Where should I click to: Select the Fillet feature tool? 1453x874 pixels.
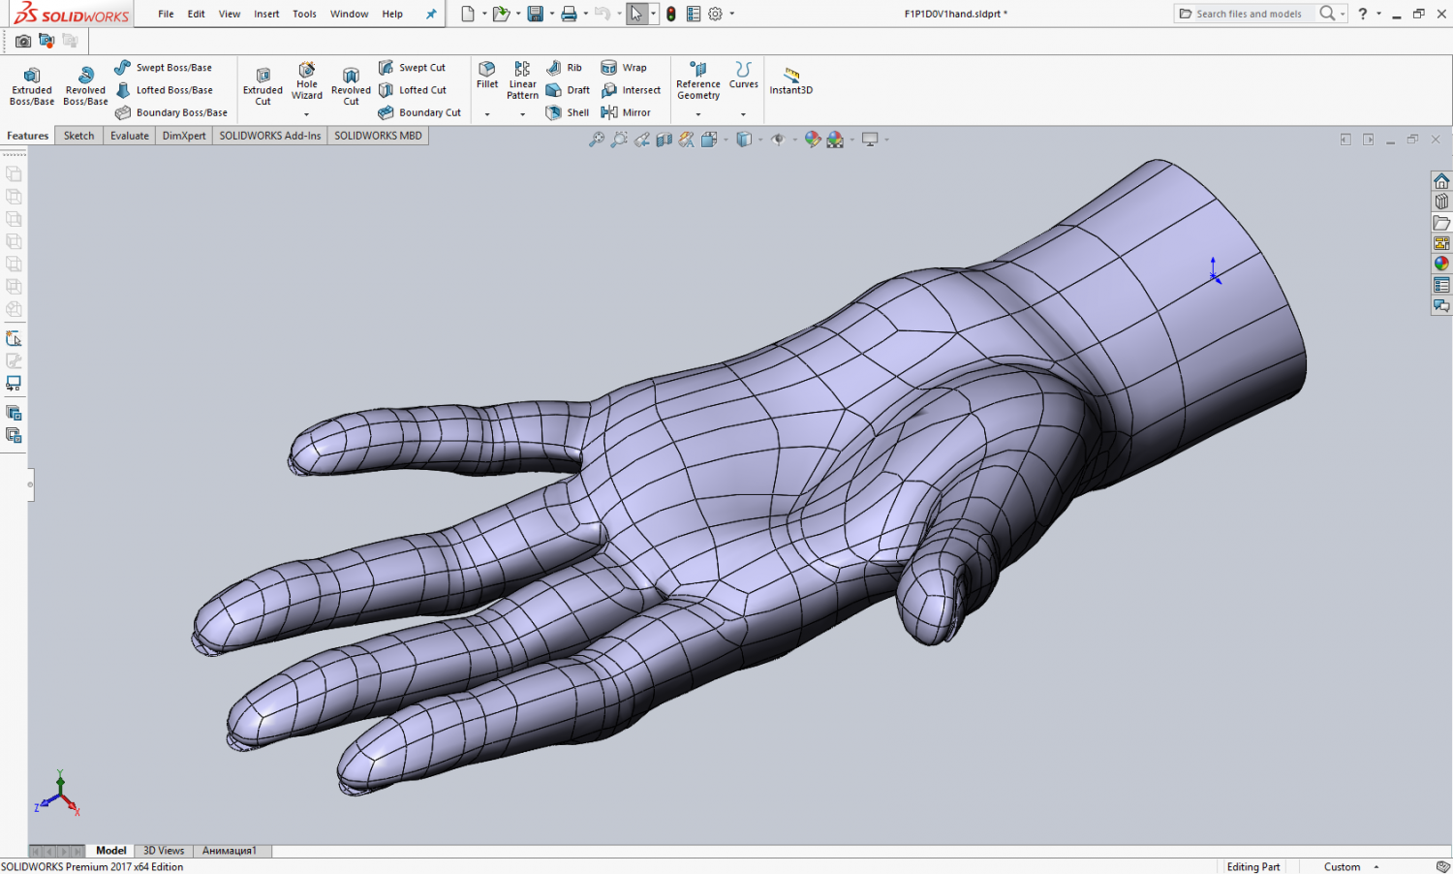pos(486,78)
